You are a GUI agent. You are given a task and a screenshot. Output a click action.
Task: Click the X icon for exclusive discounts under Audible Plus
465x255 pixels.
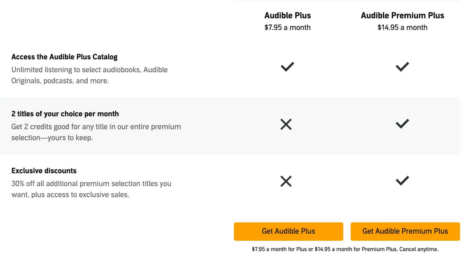[x=286, y=181]
